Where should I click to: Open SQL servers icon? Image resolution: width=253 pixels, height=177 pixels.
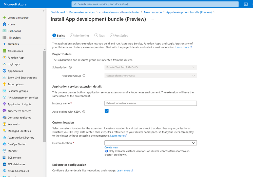5,158
